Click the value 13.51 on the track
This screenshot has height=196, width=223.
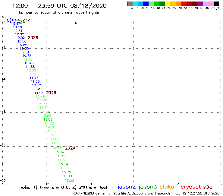tap(44, 108)
